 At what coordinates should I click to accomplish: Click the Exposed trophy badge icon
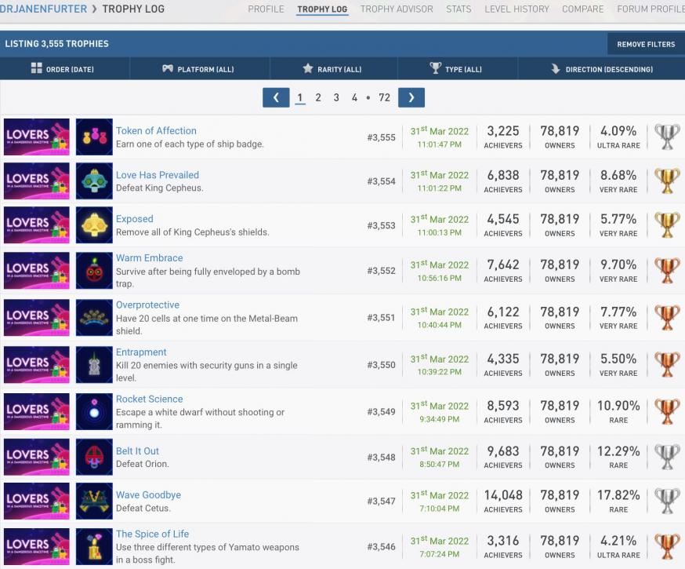(94, 225)
